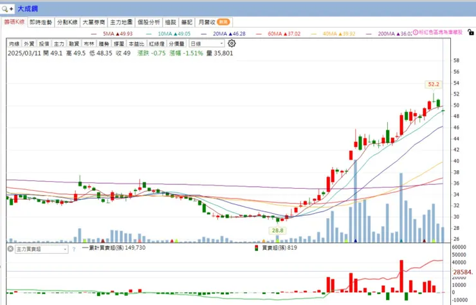Open the 個股分析 tab
Image resolution: width=476 pixels, height=305 pixels.
[149, 22]
